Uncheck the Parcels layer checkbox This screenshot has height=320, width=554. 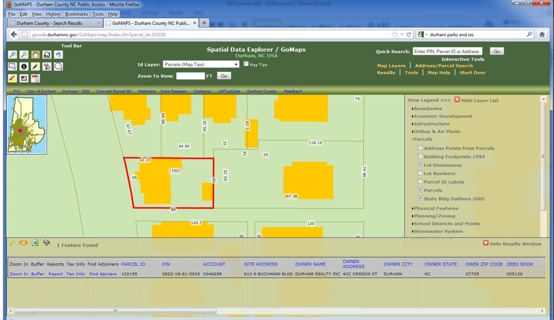coord(420,189)
